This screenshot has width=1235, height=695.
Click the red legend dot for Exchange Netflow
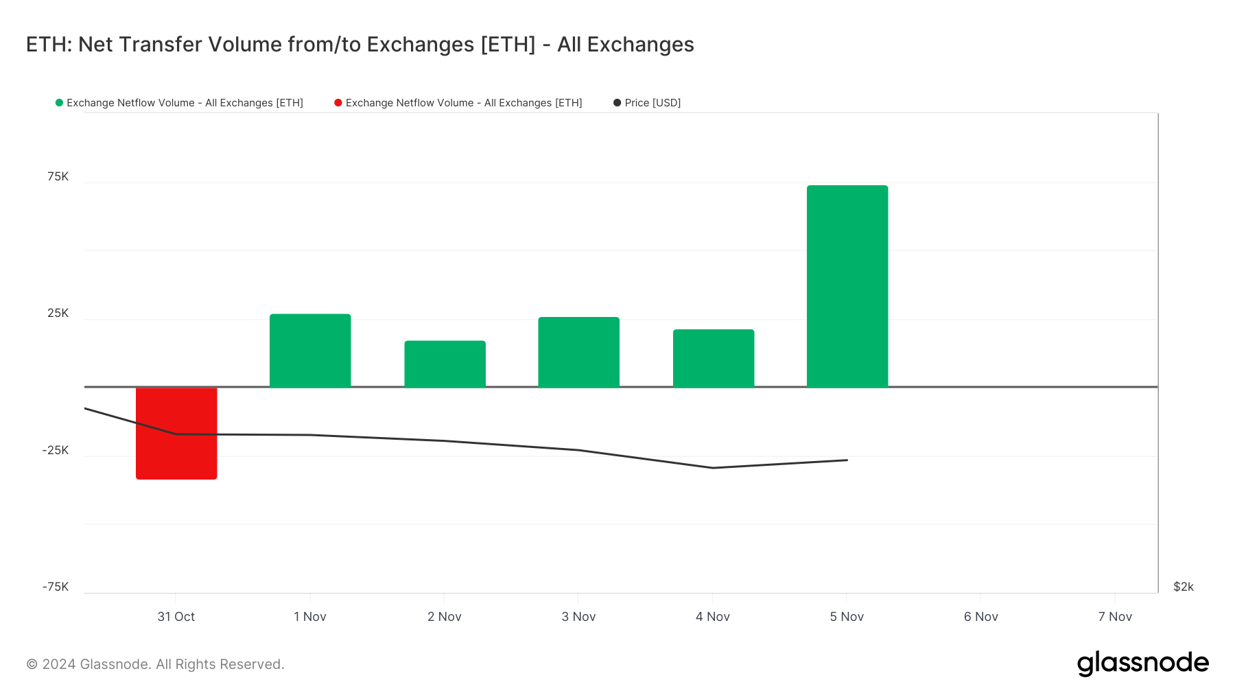coord(338,103)
